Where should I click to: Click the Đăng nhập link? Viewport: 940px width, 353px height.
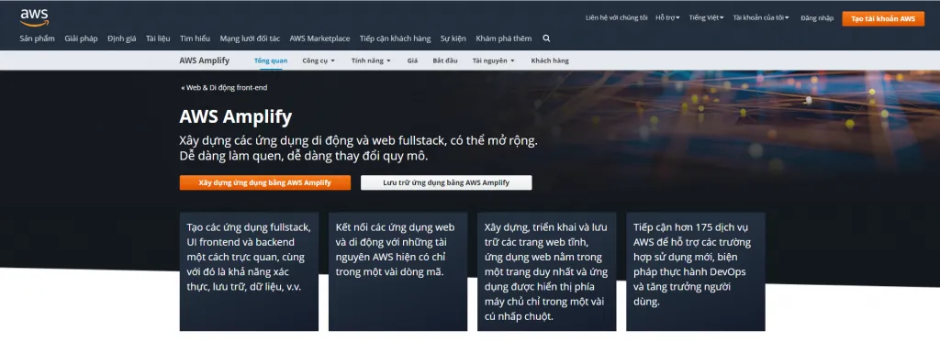pyautogui.click(x=816, y=18)
